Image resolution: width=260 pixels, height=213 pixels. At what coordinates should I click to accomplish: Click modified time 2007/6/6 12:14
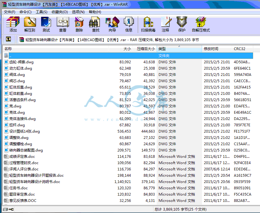[x=217, y=169]
